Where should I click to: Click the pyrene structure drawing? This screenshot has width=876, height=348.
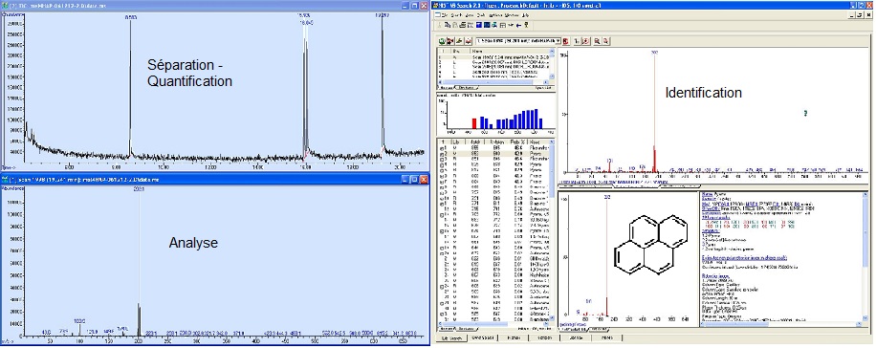click(651, 244)
